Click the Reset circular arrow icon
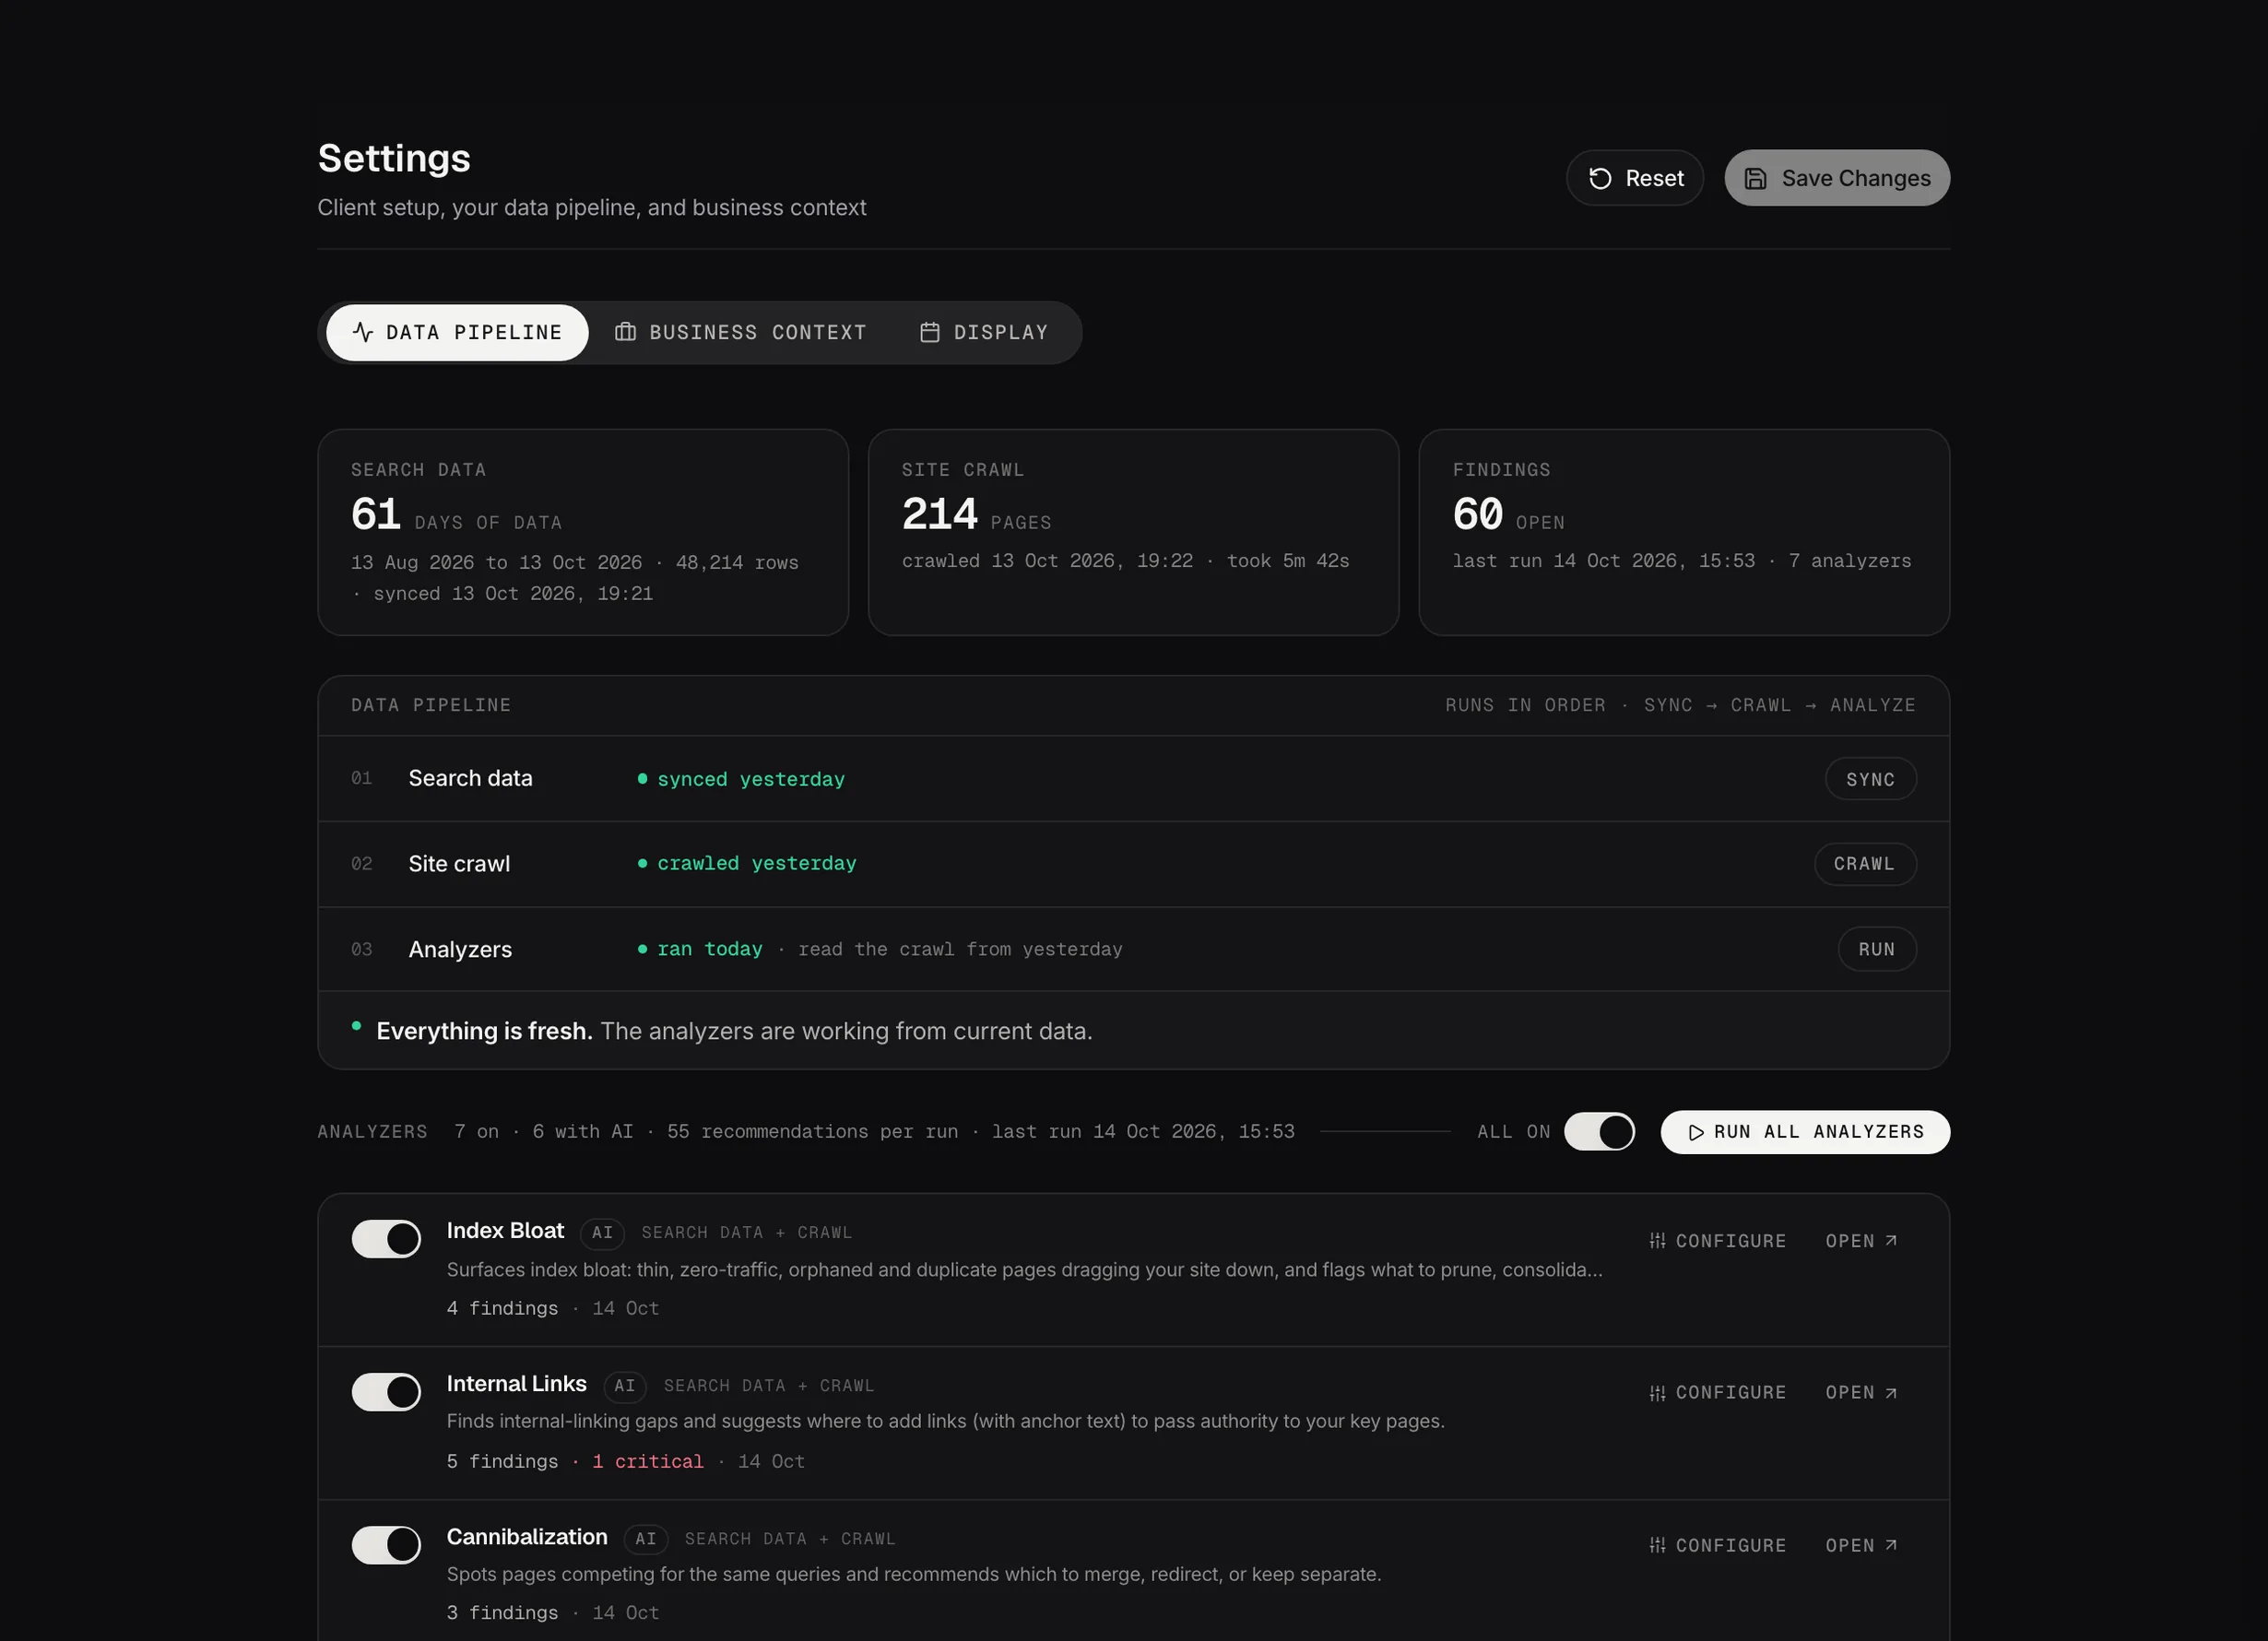This screenshot has height=1641, width=2268. click(x=1600, y=178)
